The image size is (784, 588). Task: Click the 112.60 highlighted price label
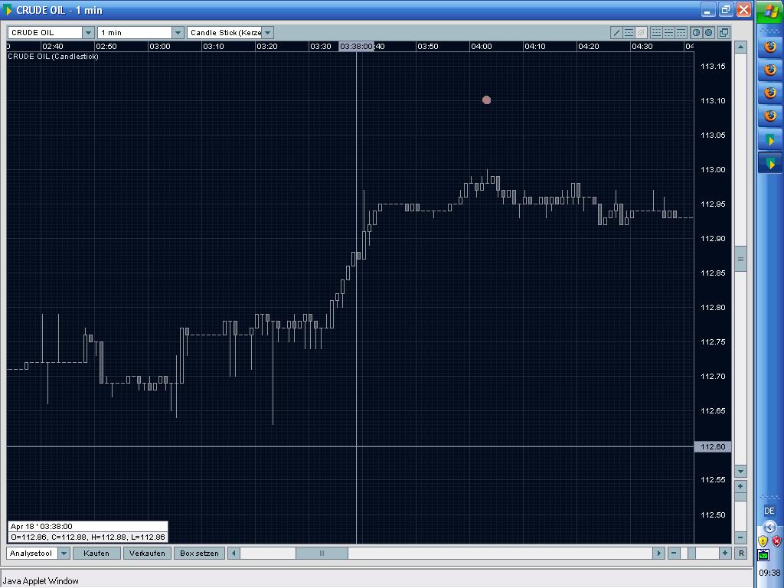(x=713, y=447)
